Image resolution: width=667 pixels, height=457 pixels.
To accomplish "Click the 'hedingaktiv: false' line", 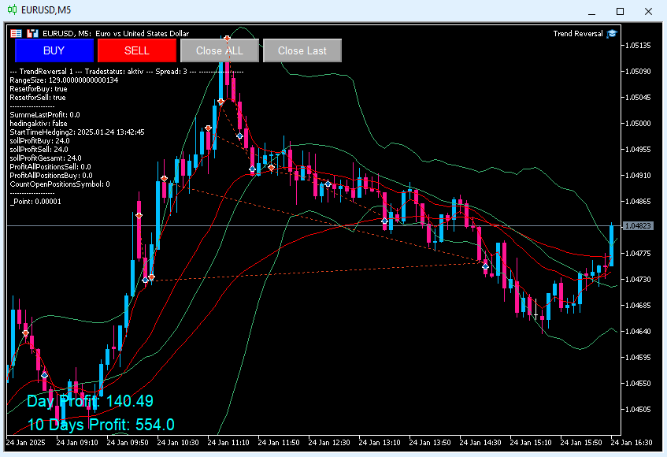I will click(39, 124).
